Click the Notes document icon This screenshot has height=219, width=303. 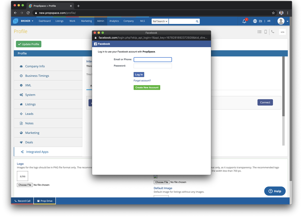coord(21,123)
